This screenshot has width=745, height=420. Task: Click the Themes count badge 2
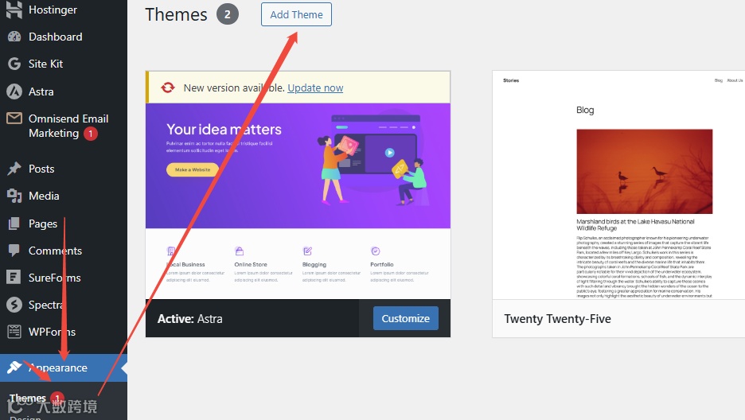point(228,14)
